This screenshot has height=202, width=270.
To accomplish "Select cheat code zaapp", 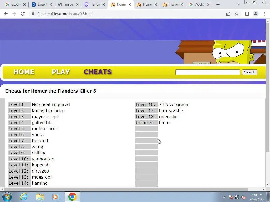I will click(x=38, y=147).
